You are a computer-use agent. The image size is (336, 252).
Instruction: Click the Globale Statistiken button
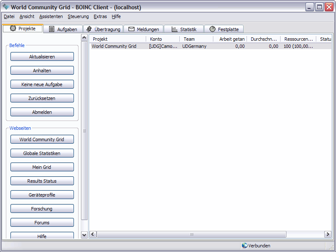[x=42, y=153]
